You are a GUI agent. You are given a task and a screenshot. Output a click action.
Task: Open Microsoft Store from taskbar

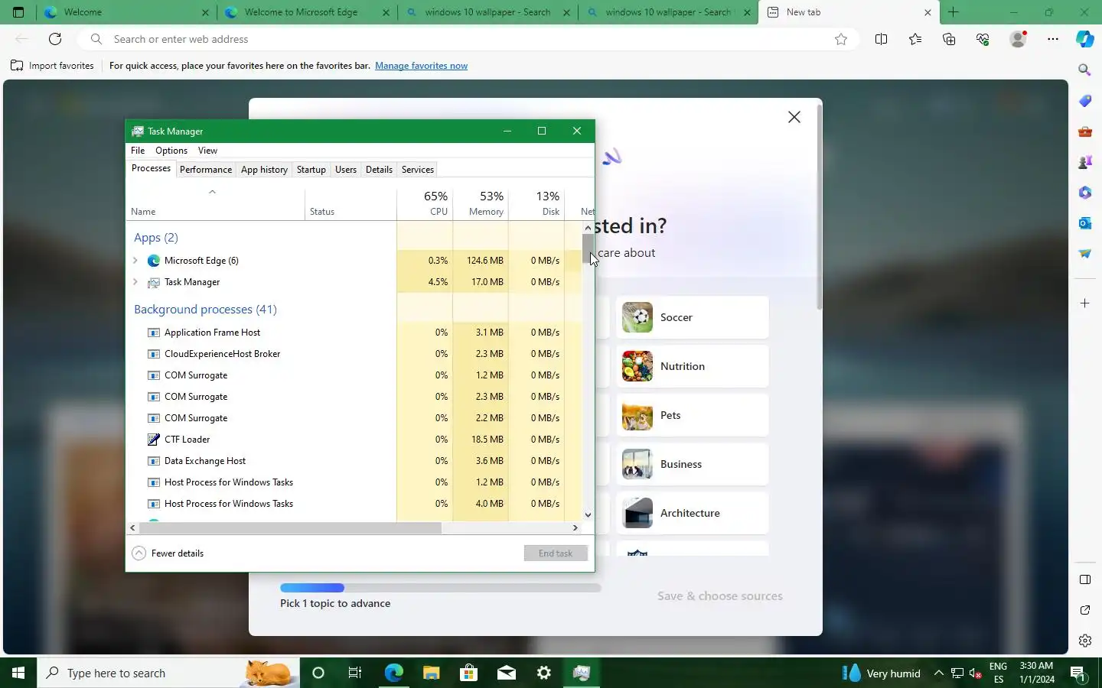pos(468,673)
